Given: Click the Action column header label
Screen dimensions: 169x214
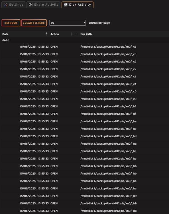Looking at the screenshot, I should 55,34.
